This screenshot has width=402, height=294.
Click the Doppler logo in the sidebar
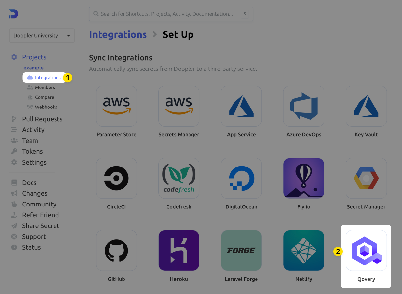point(13,14)
